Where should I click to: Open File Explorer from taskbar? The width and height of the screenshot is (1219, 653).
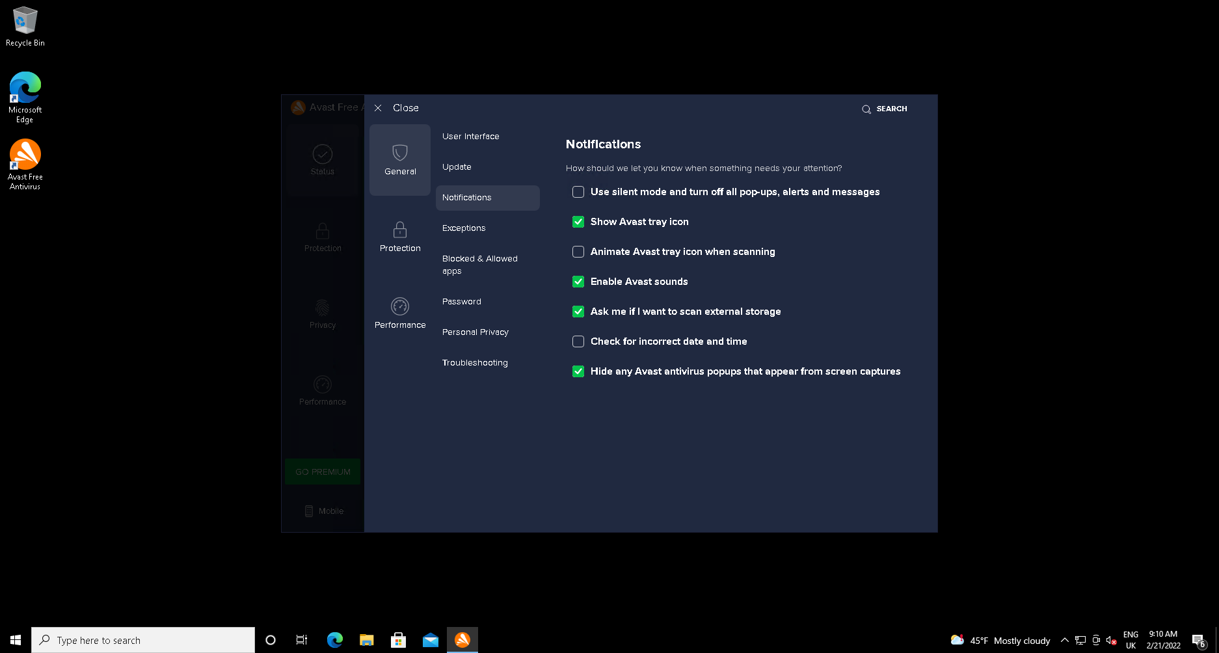(367, 640)
